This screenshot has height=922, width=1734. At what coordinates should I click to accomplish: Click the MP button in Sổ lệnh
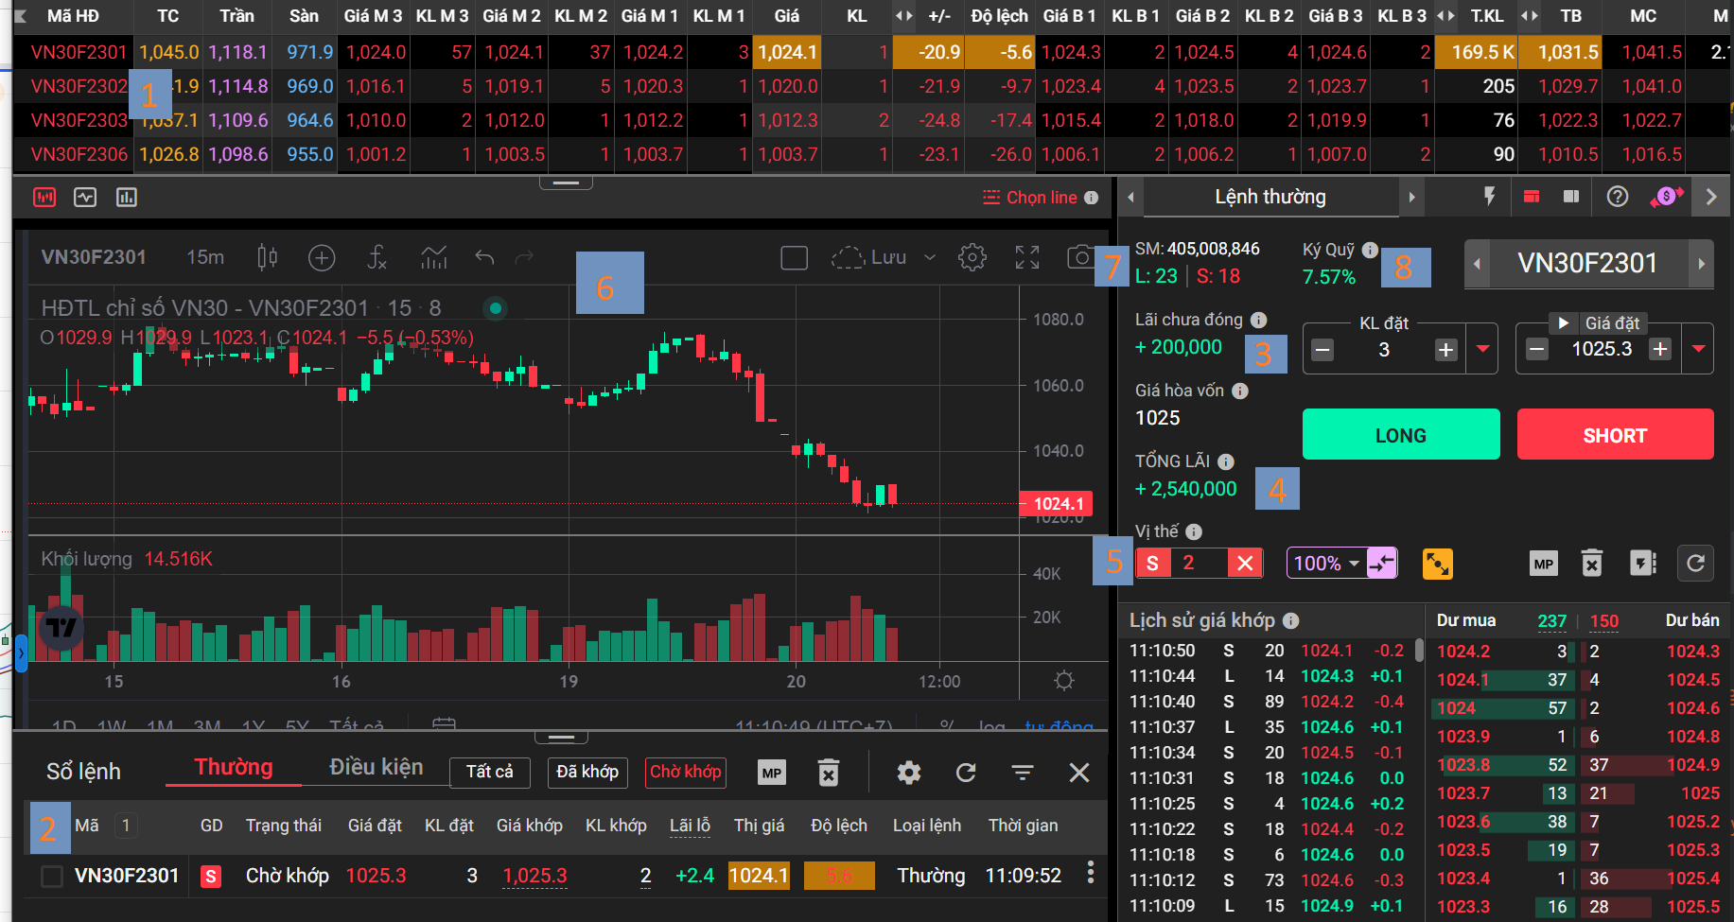772,773
